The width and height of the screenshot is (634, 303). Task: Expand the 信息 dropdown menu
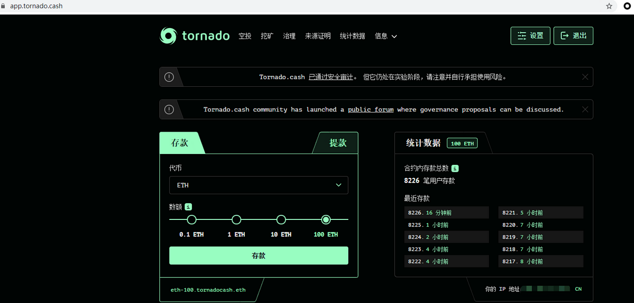coord(386,36)
